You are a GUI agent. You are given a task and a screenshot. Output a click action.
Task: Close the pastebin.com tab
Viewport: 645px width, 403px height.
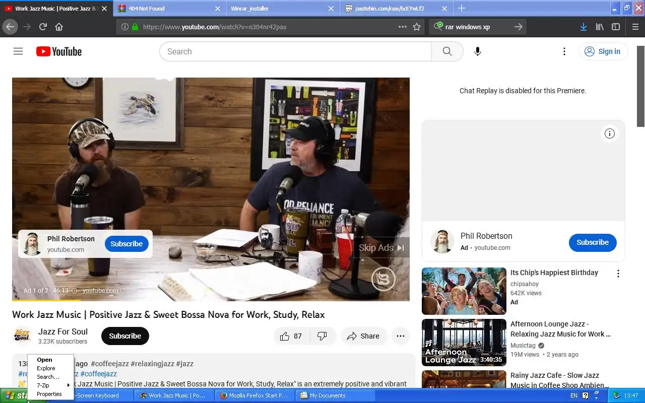[x=444, y=9]
